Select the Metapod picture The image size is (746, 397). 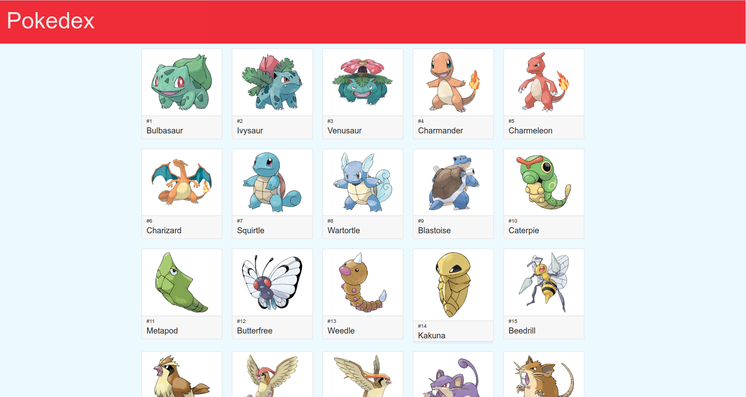click(182, 283)
